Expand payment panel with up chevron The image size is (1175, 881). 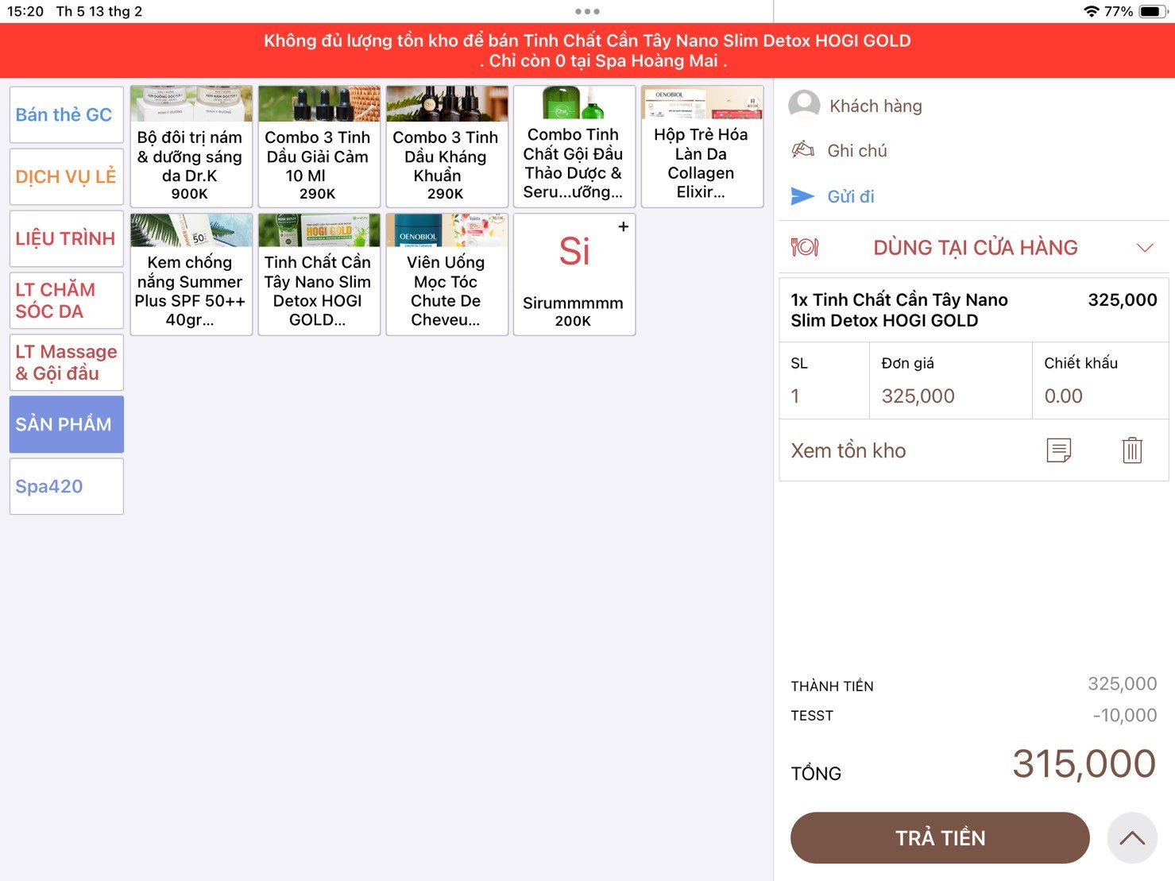(1131, 838)
